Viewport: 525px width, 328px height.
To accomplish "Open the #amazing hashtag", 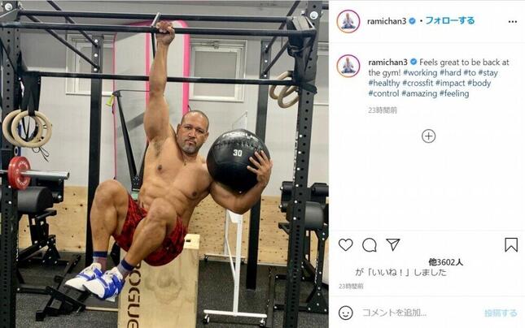I will 419,93.
